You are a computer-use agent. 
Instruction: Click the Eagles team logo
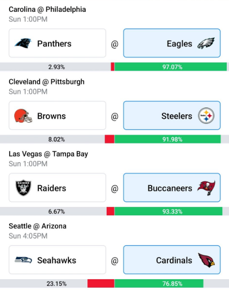206,44
